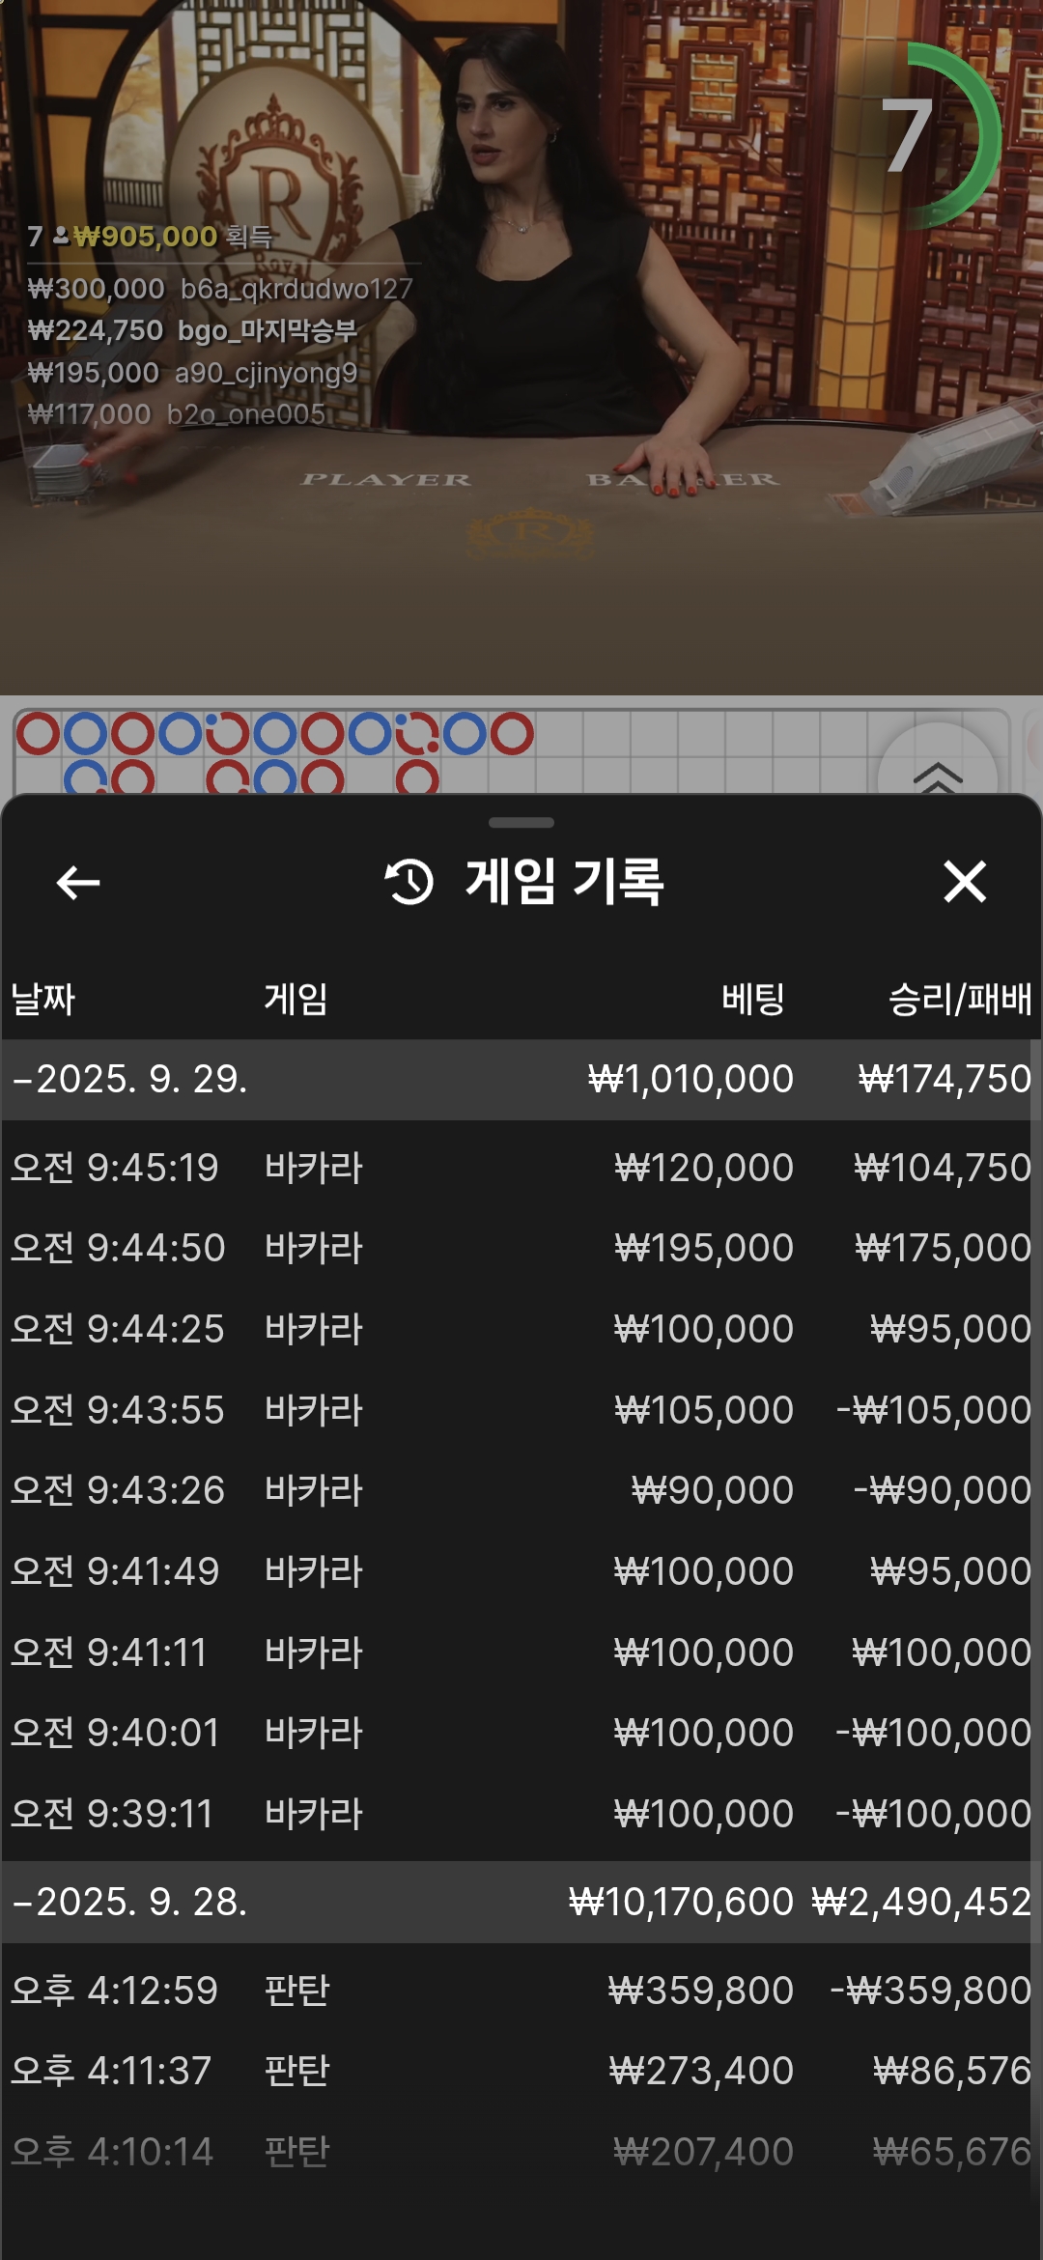This screenshot has width=1043, height=2260.
Task: Tap the ₩174,750 daily win total
Action: click(x=944, y=1079)
